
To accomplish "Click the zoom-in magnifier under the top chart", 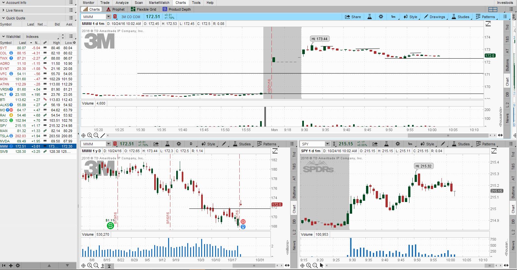I will 90,135.
